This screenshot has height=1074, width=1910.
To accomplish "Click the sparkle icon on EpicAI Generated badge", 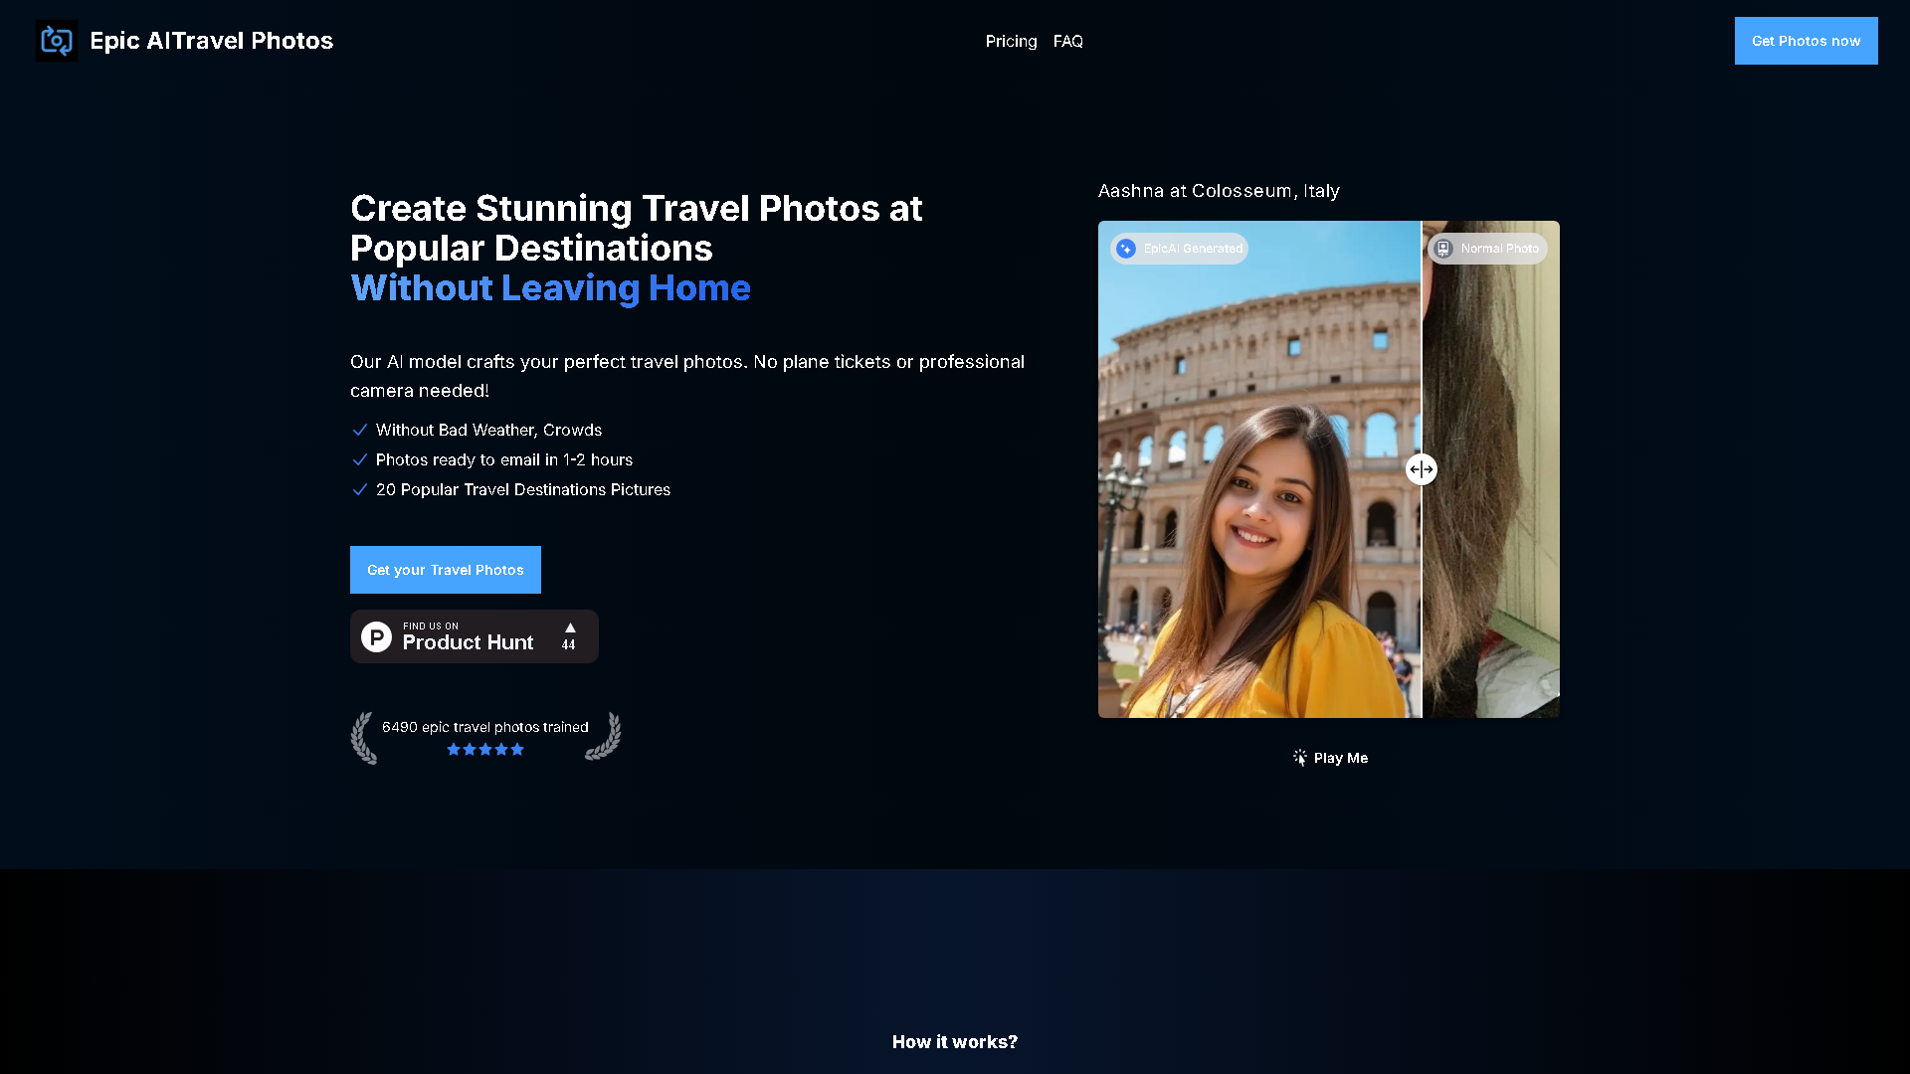I will (1125, 249).
